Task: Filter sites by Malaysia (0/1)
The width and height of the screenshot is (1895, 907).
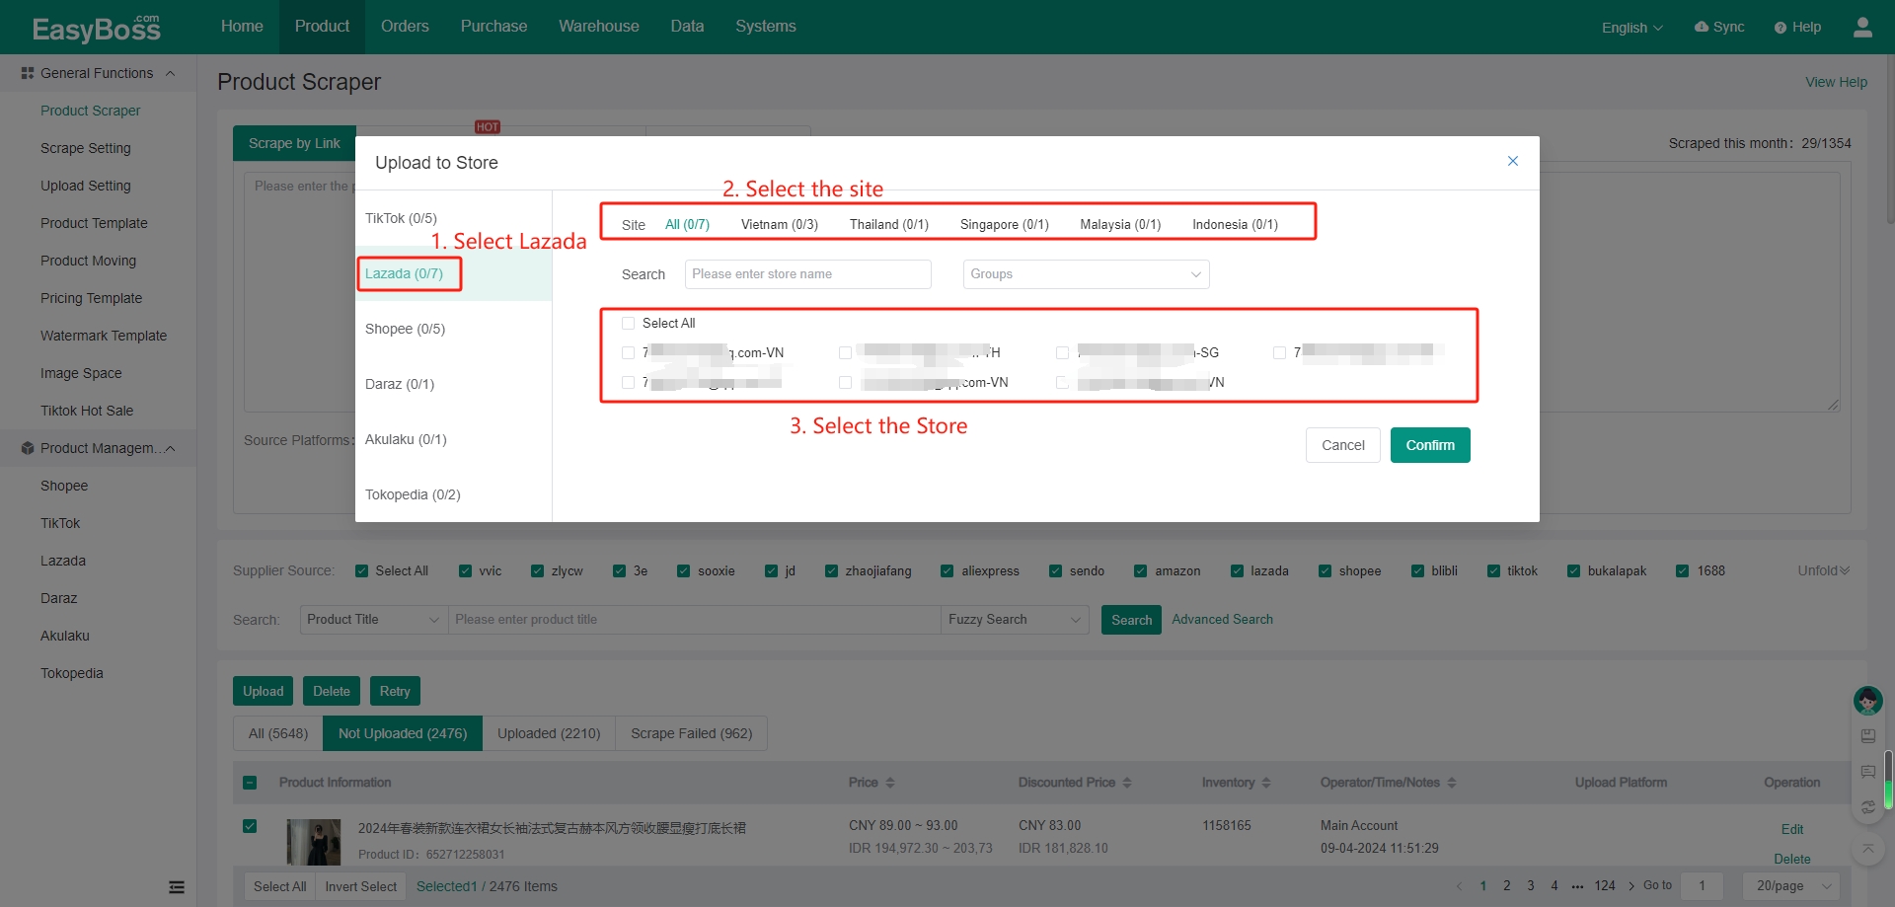Action: [x=1120, y=224]
